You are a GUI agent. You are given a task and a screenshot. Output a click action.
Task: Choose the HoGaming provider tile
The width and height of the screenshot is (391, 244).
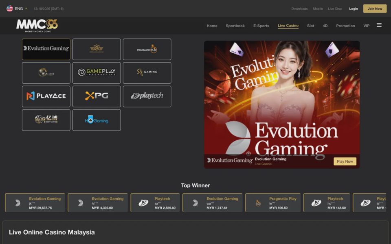coord(97,120)
